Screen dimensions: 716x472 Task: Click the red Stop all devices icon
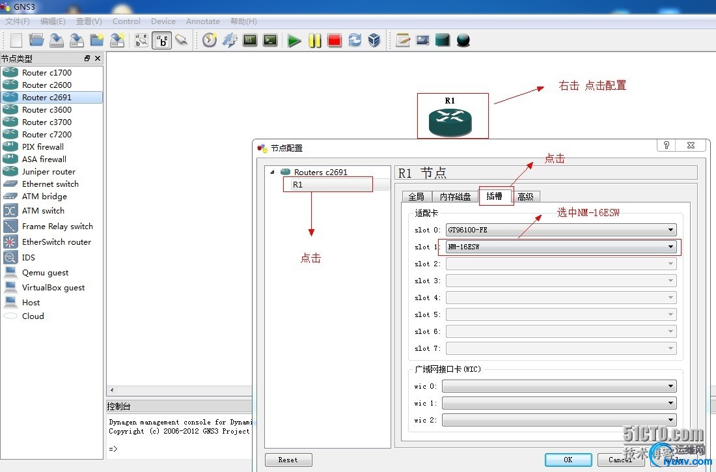coord(335,40)
